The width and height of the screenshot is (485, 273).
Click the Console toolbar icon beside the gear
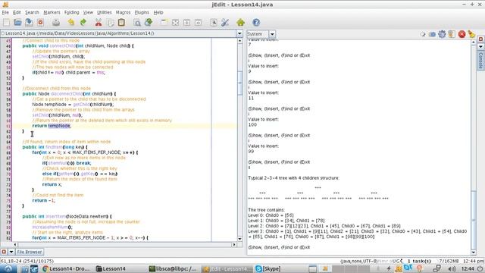pyautogui.click(x=452, y=34)
